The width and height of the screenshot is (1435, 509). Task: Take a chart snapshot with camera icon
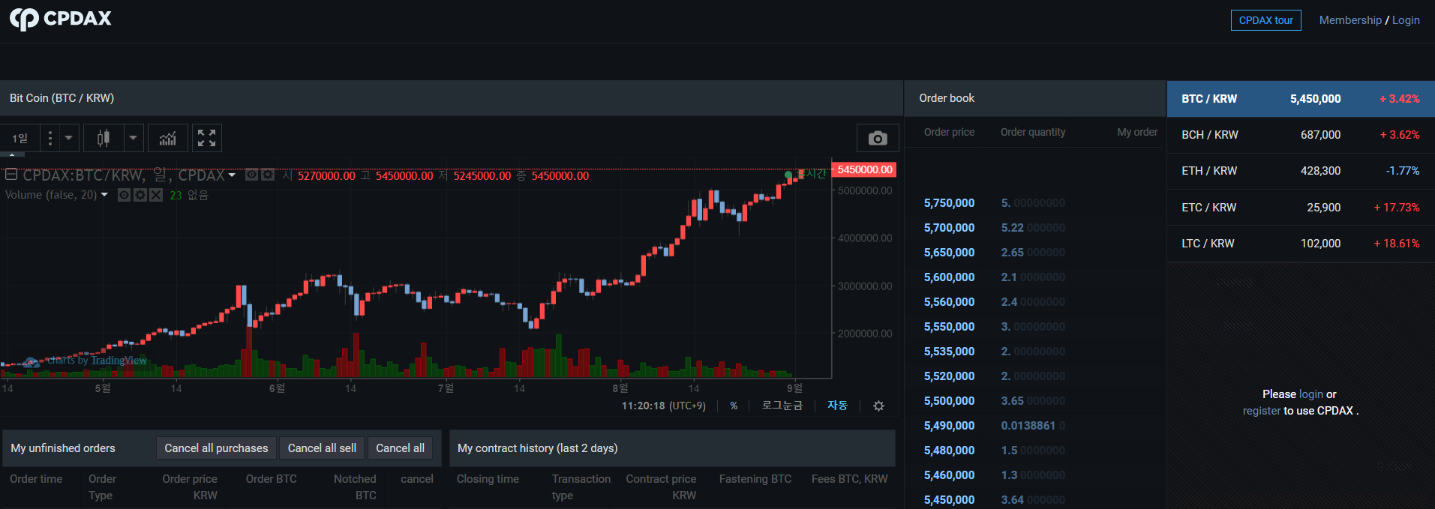click(x=878, y=138)
